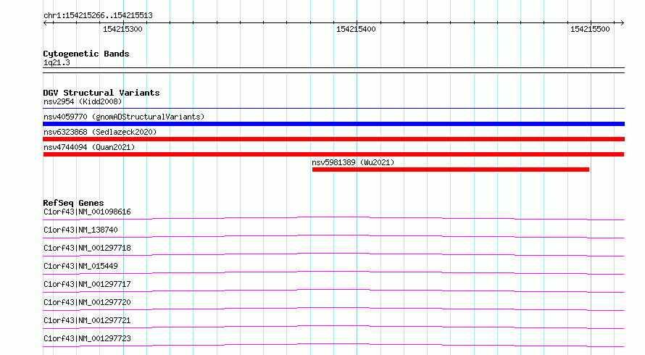Image resolution: width=645 pixels, height=355 pixels.
Task: Click the magenta gene line under NM_001297721
Action: [333, 326]
